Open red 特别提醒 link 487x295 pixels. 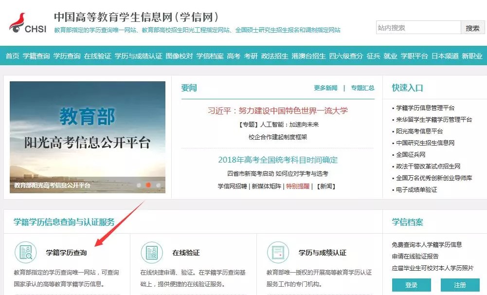pos(298,186)
